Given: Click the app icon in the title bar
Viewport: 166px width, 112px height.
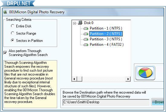Looking at the screenshot, I should coord(5,12).
